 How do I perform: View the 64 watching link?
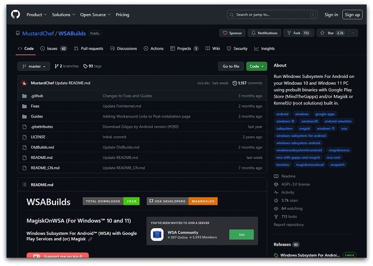(288, 209)
